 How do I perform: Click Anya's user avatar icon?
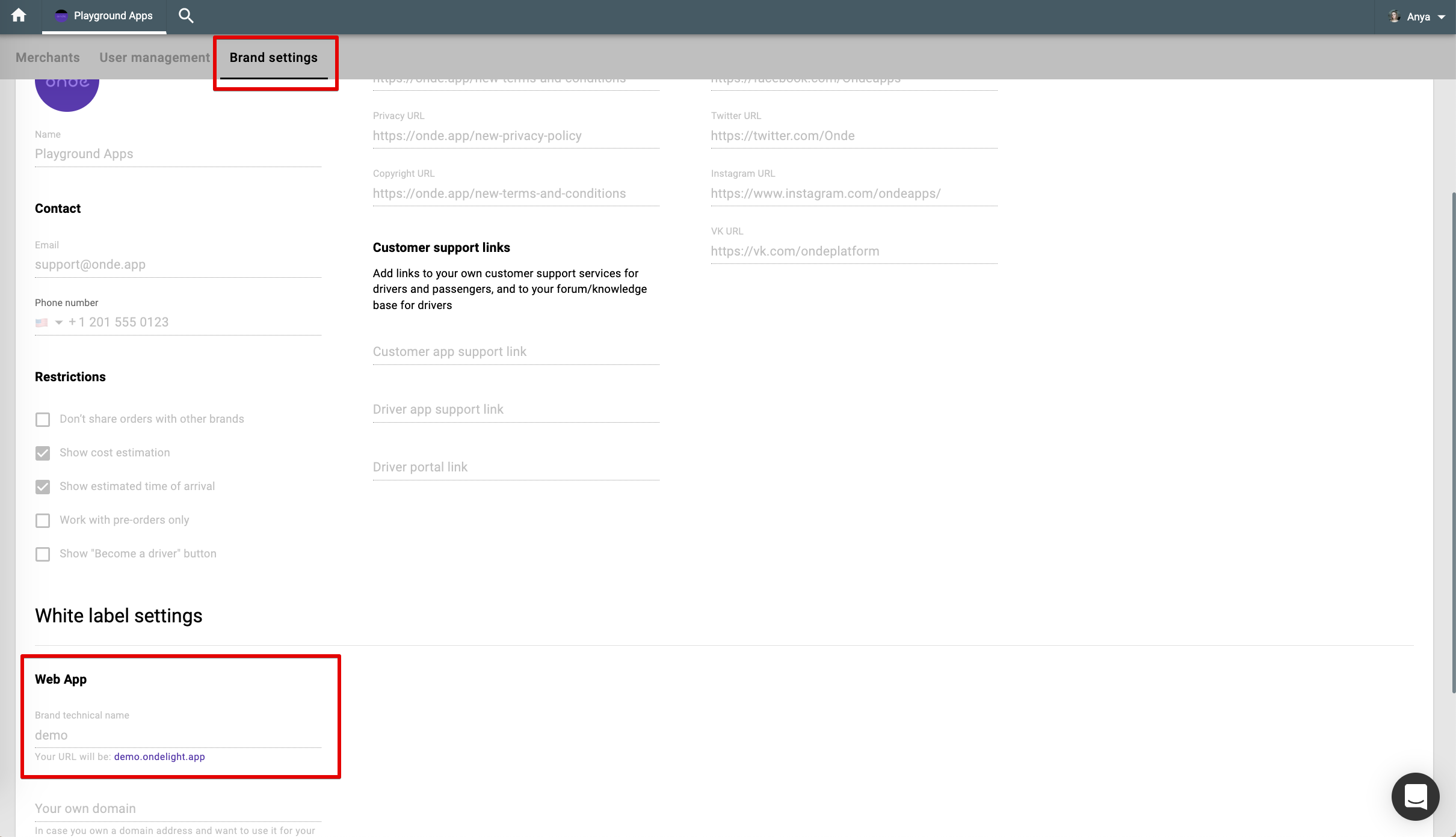coord(1393,16)
